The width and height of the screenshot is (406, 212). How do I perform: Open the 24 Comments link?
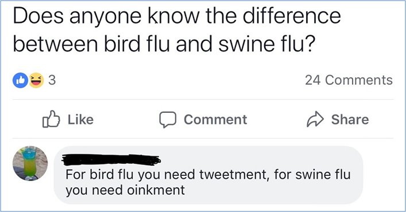[x=349, y=80]
